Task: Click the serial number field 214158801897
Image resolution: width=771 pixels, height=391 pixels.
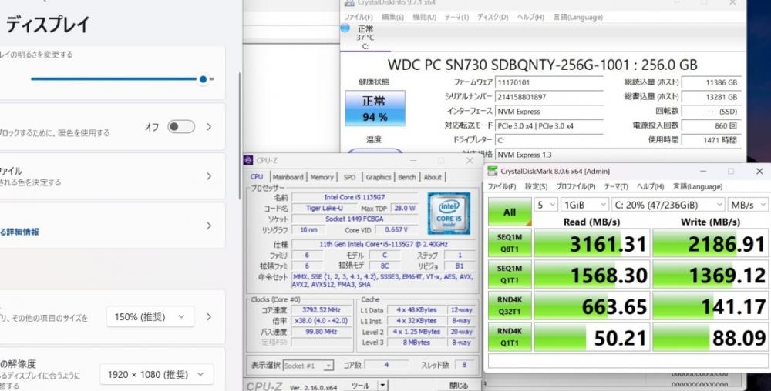Action: tap(549, 97)
